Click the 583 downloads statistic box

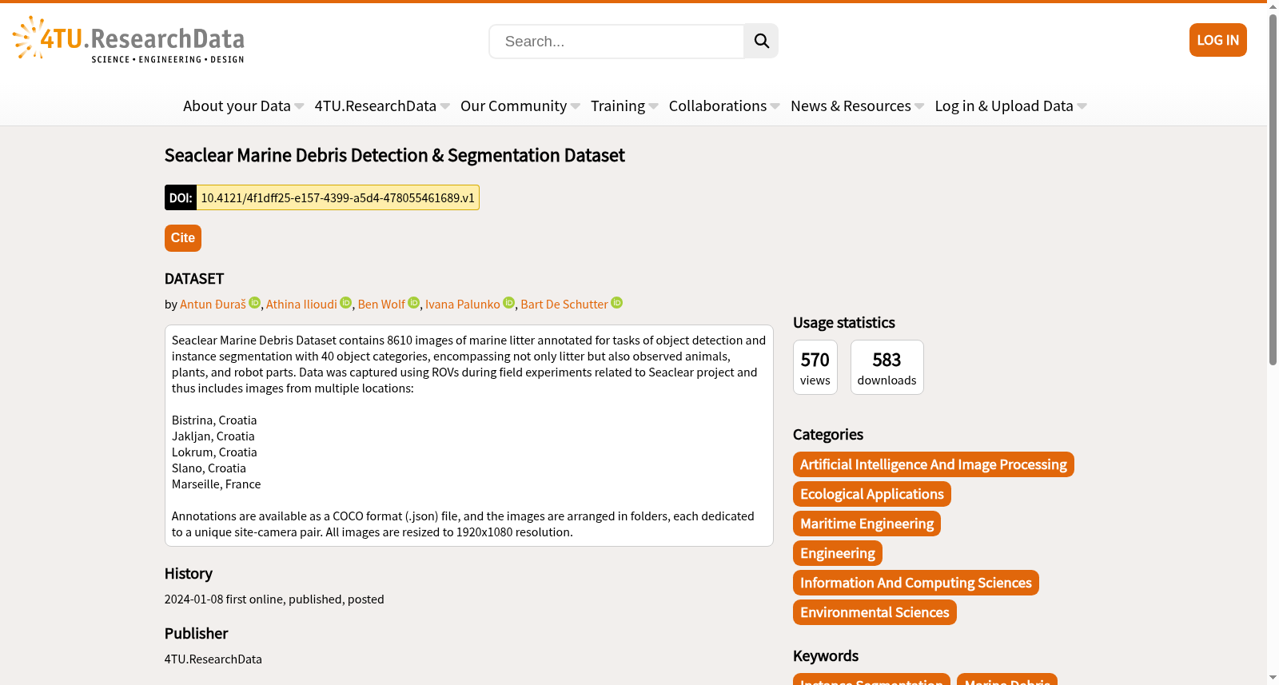[x=887, y=368]
